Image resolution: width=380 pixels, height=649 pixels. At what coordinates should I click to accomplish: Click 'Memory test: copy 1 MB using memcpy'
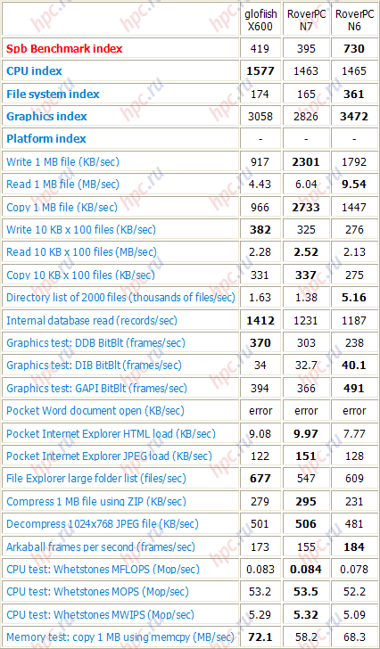coord(120,637)
